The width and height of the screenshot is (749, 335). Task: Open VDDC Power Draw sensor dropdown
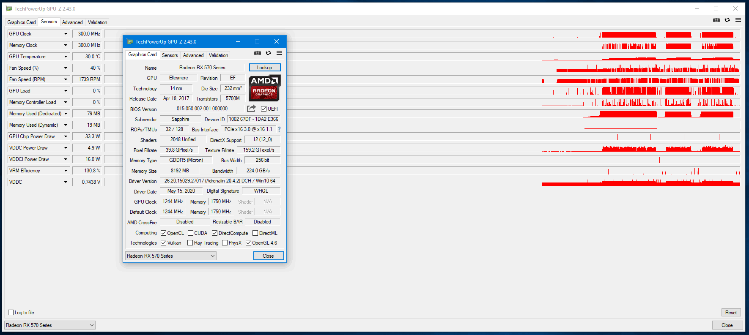tap(66, 148)
